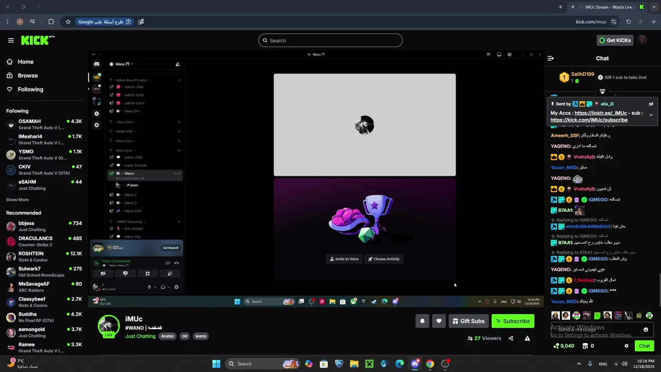Open the Windows Start menu
This screenshot has width=661, height=372.
click(216, 364)
